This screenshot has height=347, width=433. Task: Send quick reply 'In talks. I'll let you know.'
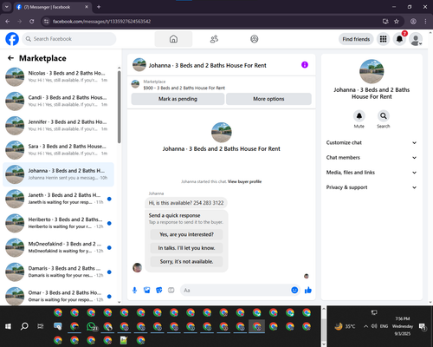[186, 248]
